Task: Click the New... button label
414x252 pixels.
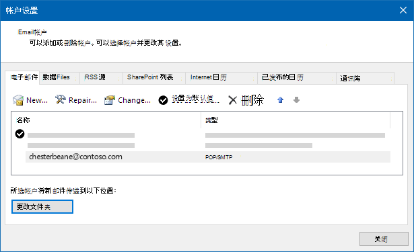Action: [x=37, y=100]
